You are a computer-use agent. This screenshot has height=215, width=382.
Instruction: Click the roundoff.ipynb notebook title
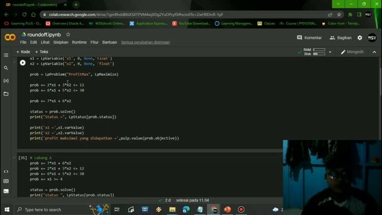[44, 35]
